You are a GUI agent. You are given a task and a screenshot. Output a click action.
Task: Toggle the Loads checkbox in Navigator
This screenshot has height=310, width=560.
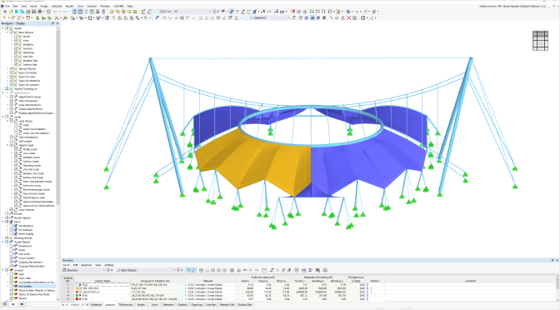[7, 117]
